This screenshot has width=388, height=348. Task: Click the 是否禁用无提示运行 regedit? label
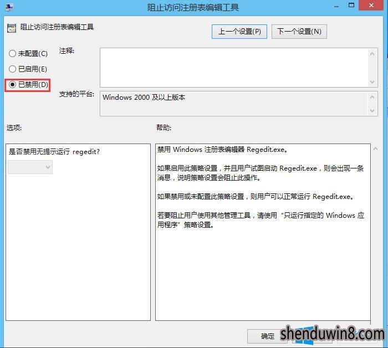point(54,151)
